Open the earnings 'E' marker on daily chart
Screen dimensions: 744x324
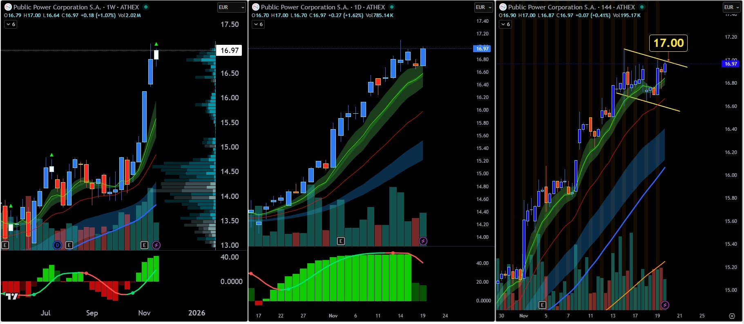click(341, 241)
